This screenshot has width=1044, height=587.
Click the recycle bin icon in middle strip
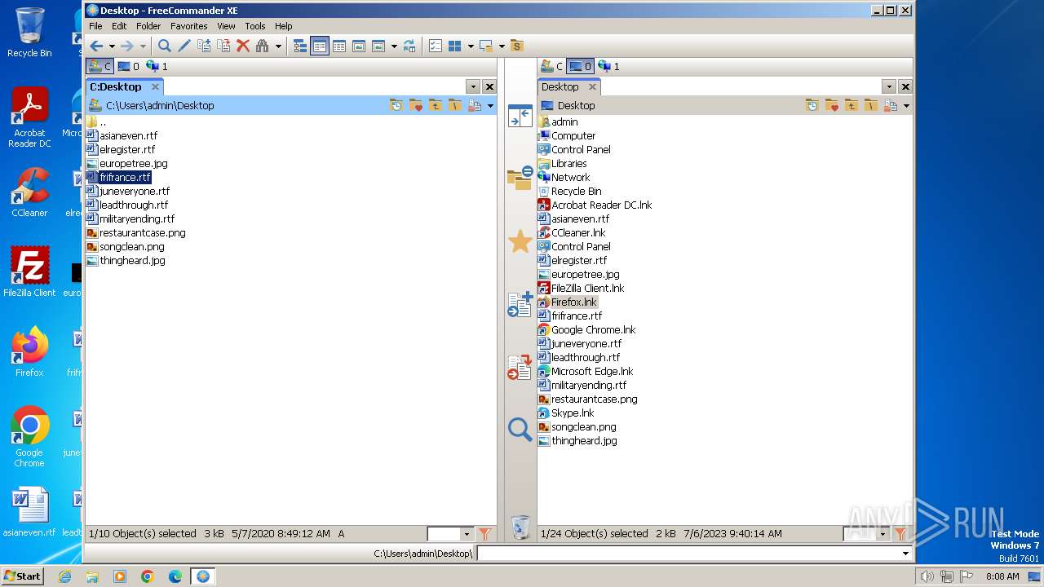(x=520, y=527)
